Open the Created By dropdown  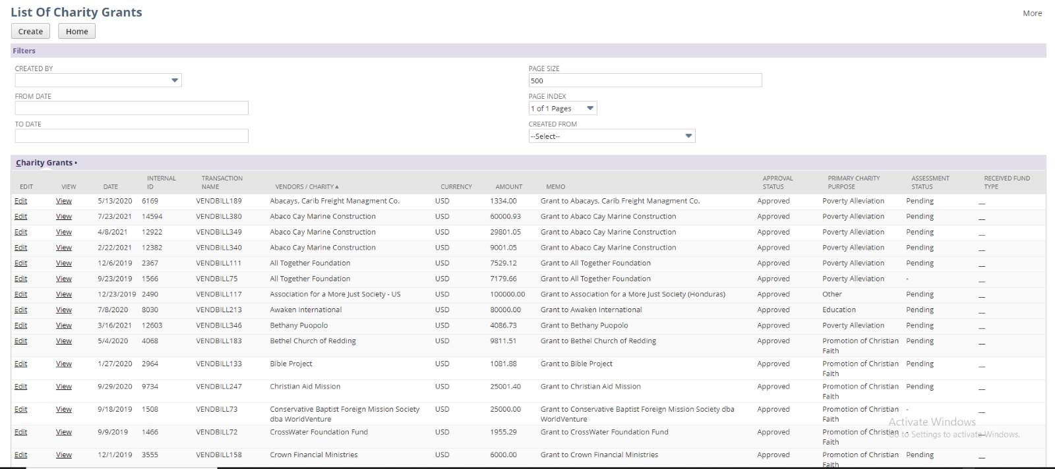174,80
